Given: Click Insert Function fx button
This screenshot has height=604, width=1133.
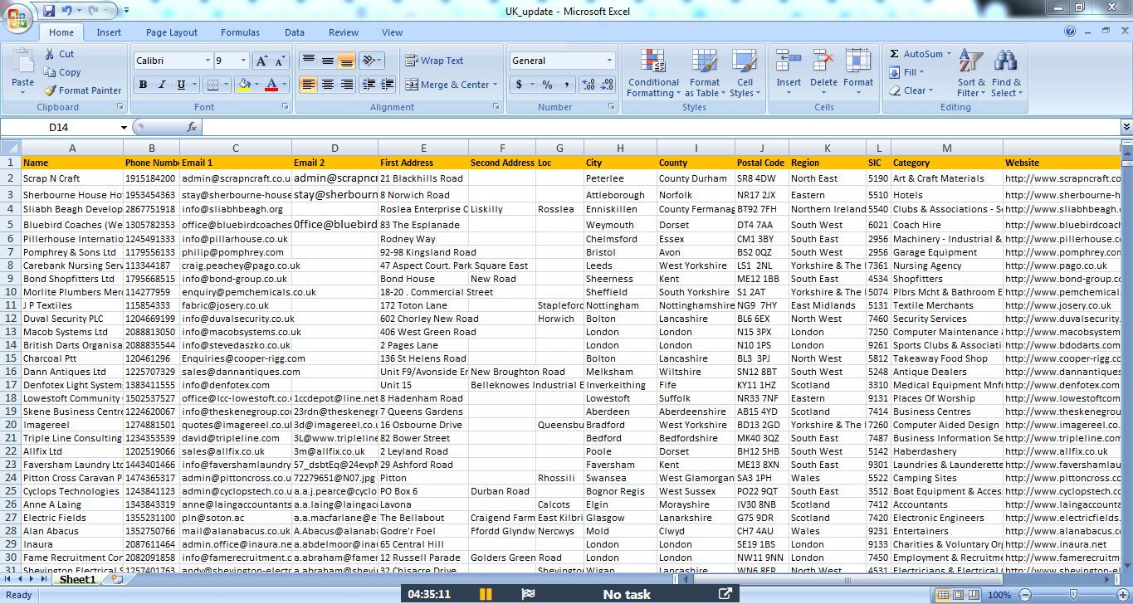Looking at the screenshot, I should click(x=192, y=127).
